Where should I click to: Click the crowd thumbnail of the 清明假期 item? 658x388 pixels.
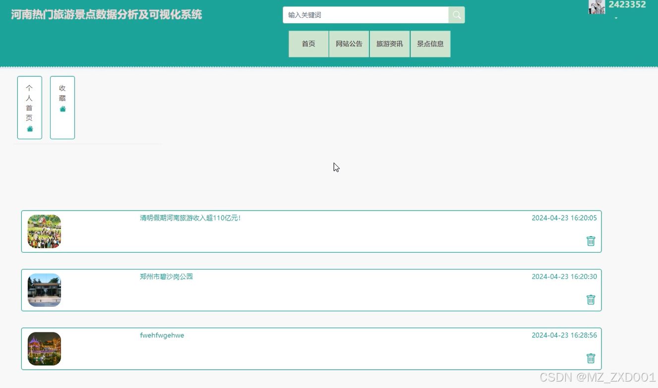[x=44, y=231]
